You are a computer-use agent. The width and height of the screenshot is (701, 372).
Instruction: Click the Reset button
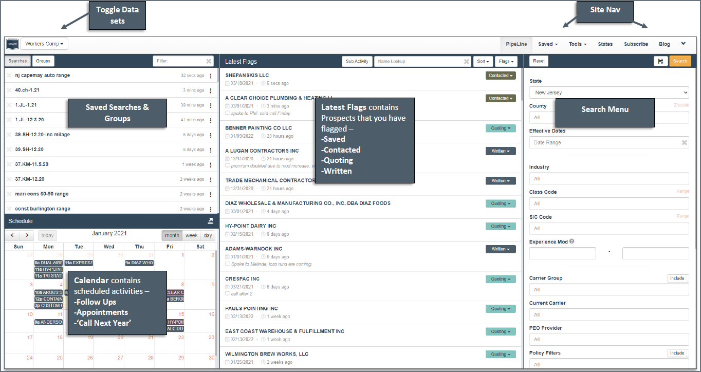click(539, 61)
